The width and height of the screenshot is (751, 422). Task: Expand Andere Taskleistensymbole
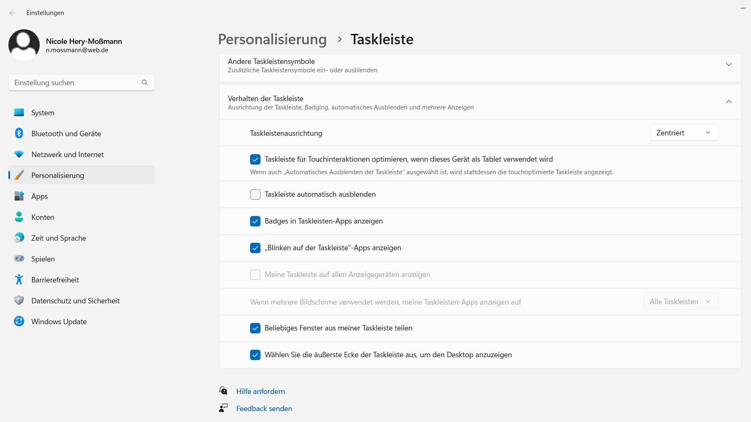[729, 64]
